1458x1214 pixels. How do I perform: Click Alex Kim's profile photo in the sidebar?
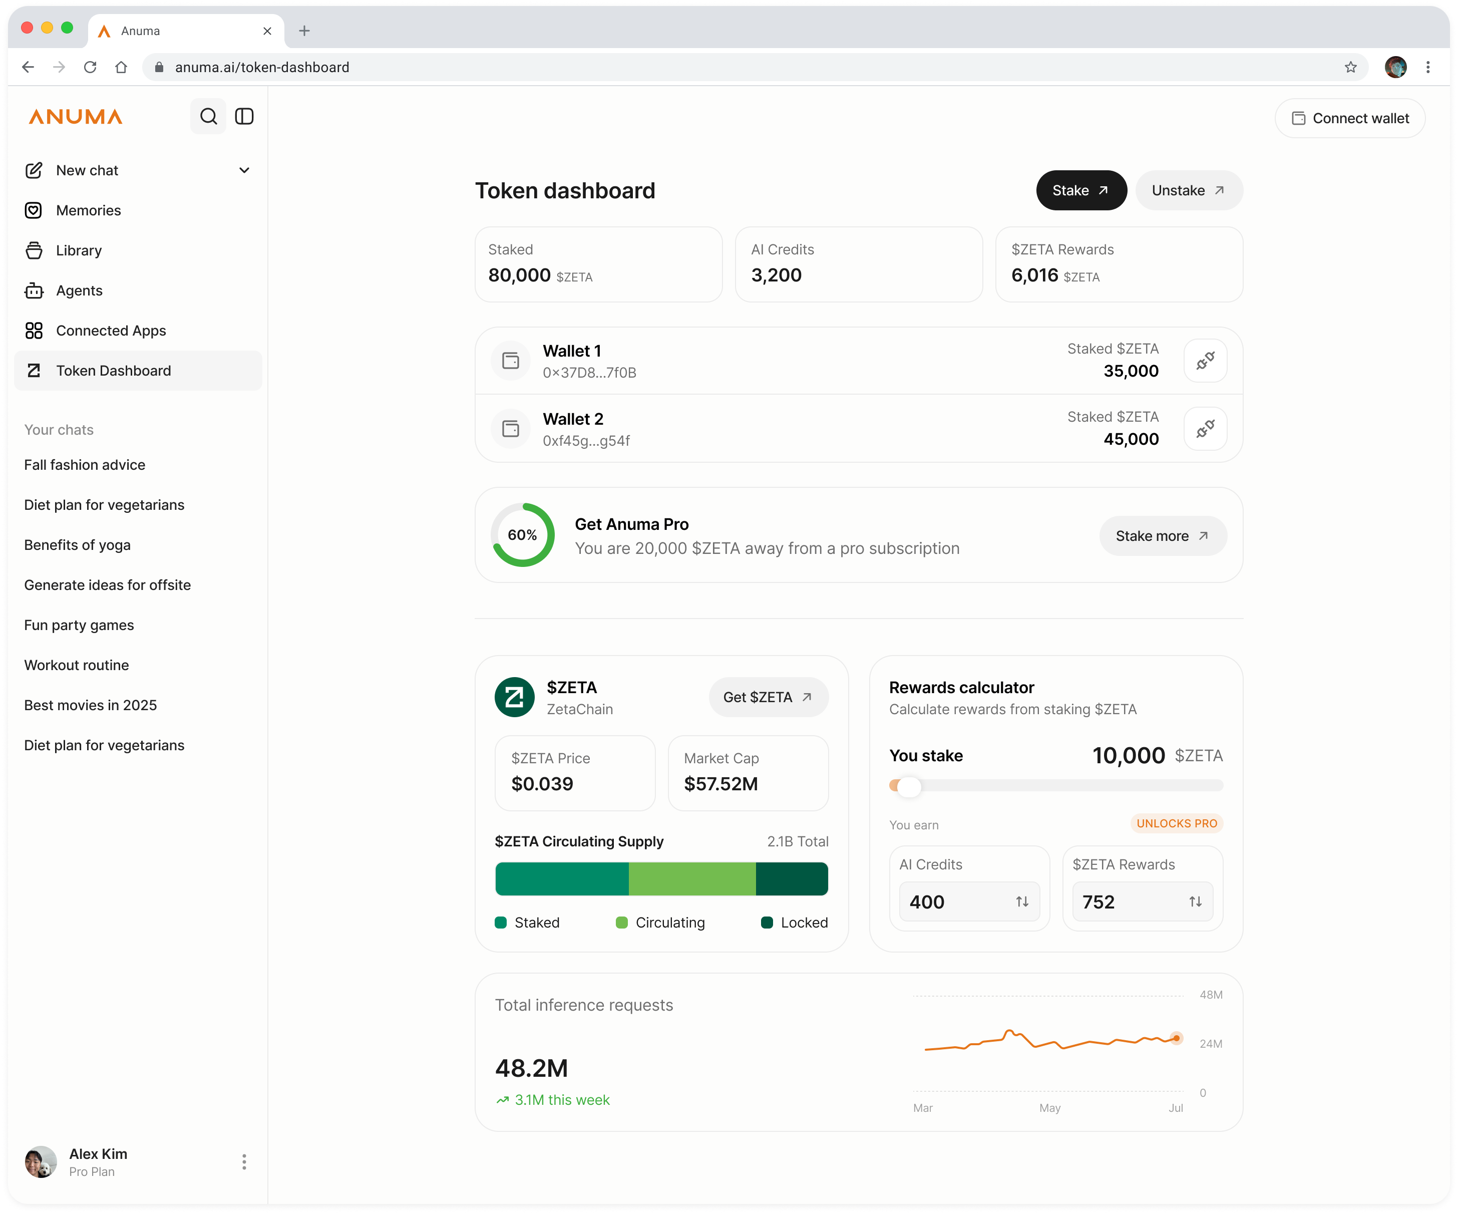41,1162
